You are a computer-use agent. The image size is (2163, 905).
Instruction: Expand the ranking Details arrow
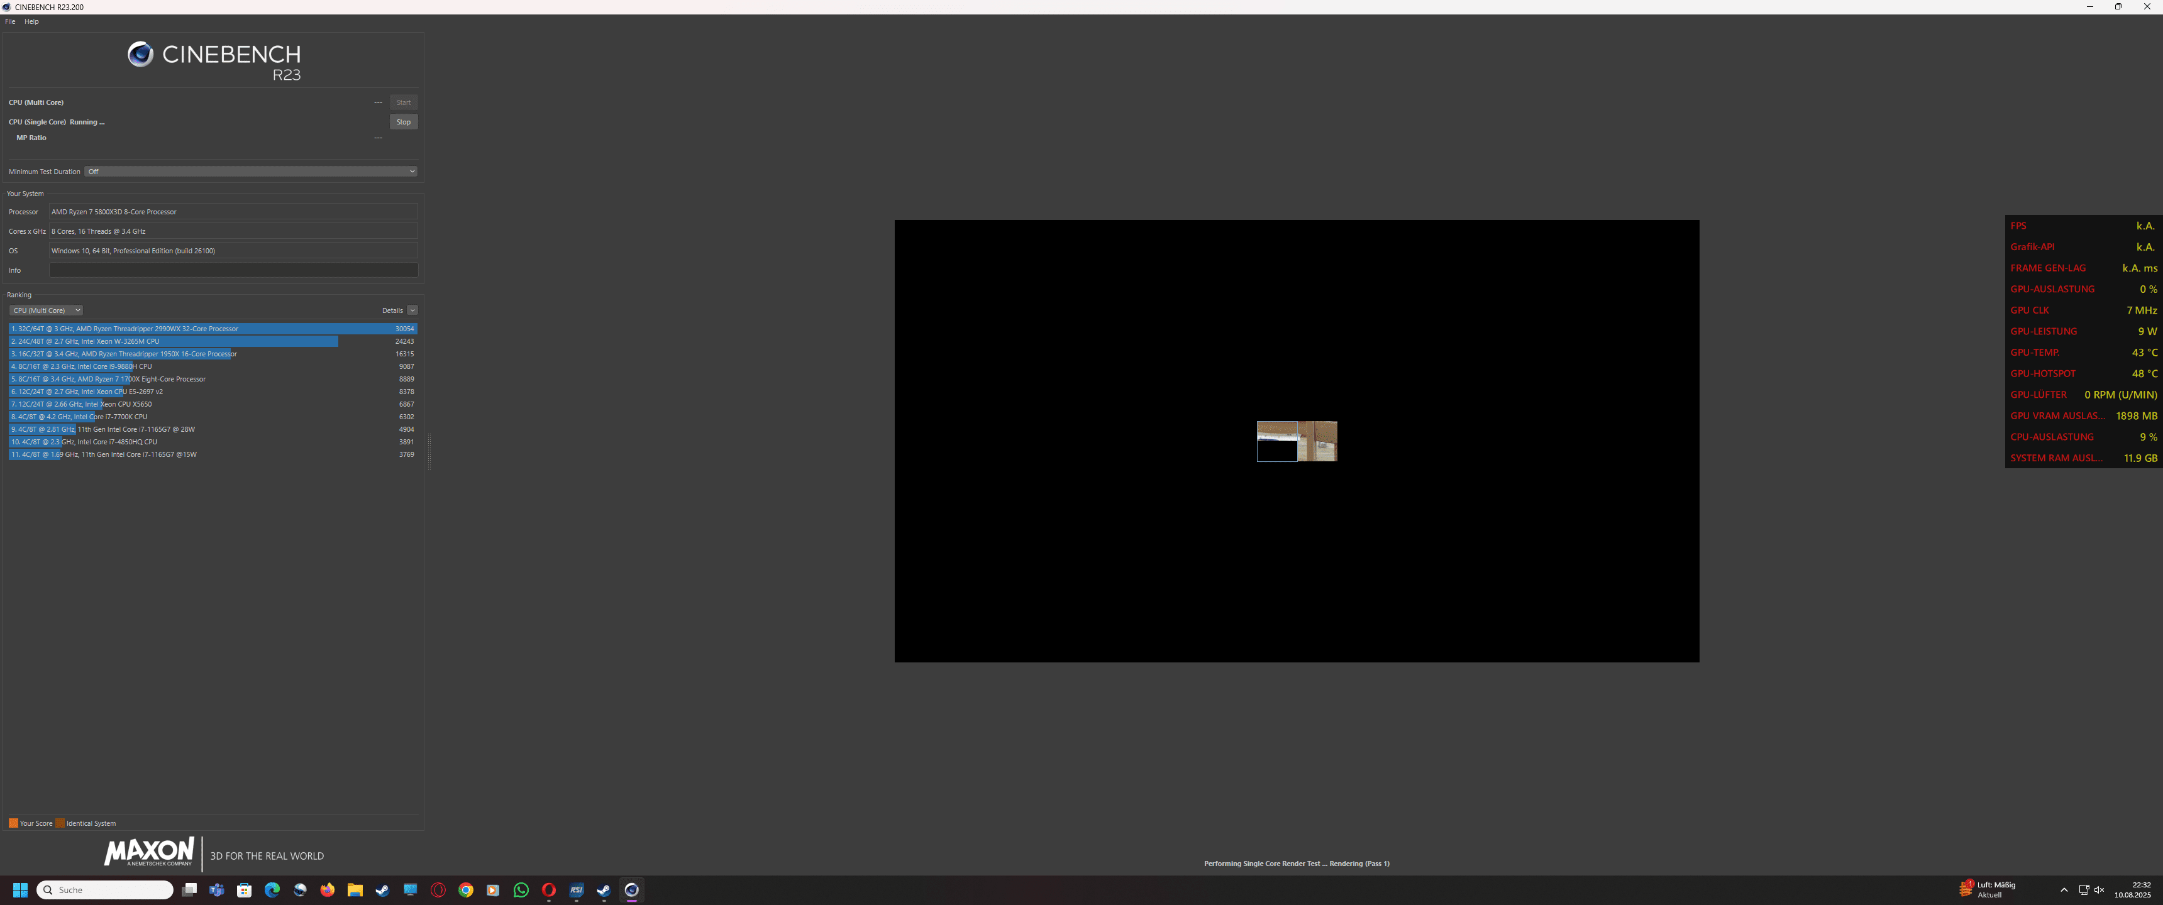(x=412, y=310)
